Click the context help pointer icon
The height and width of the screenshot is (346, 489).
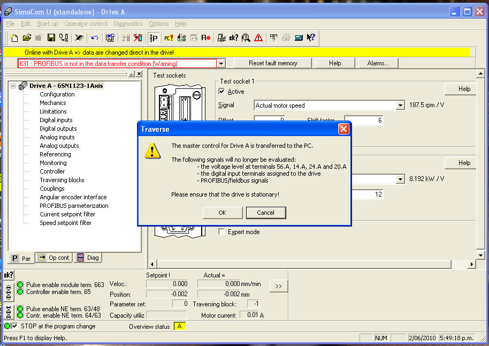coord(311,38)
